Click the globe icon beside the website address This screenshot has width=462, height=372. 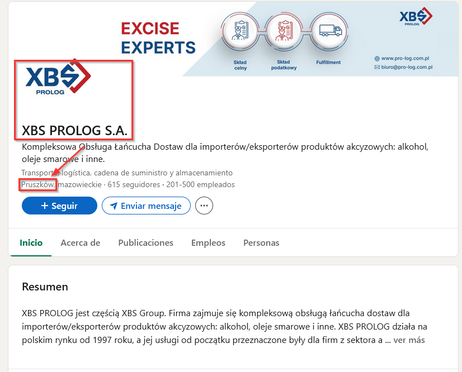coord(377,58)
